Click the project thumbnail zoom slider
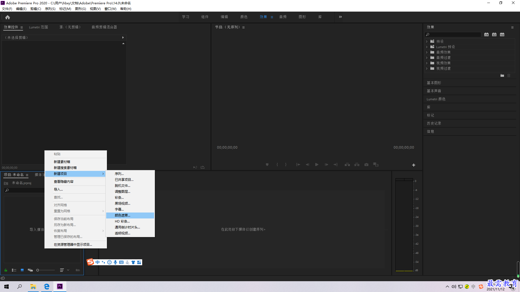 point(45,270)
